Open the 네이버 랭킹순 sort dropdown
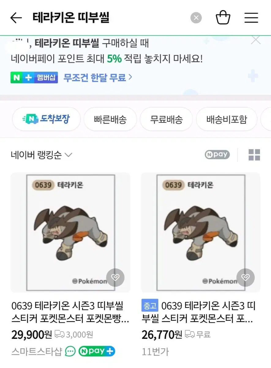271x368 pixels. [x=41, y=155]
